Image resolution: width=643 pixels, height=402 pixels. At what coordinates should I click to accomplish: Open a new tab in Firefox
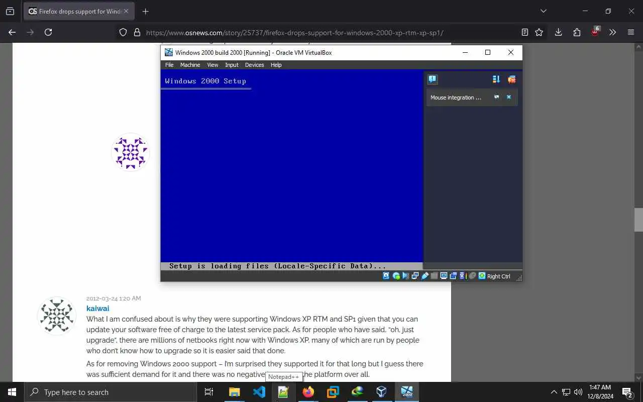tap(145, 11)
